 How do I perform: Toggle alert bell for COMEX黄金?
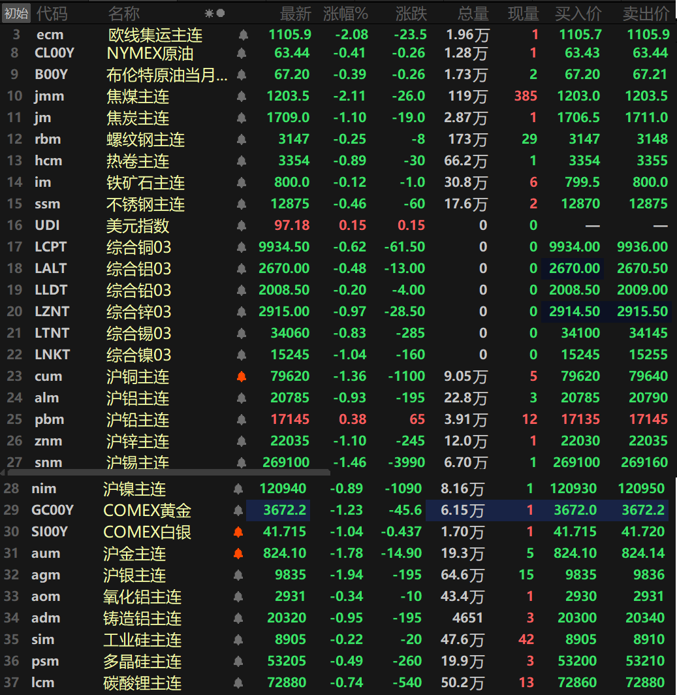pyautogui.click(x=238, y=511)
